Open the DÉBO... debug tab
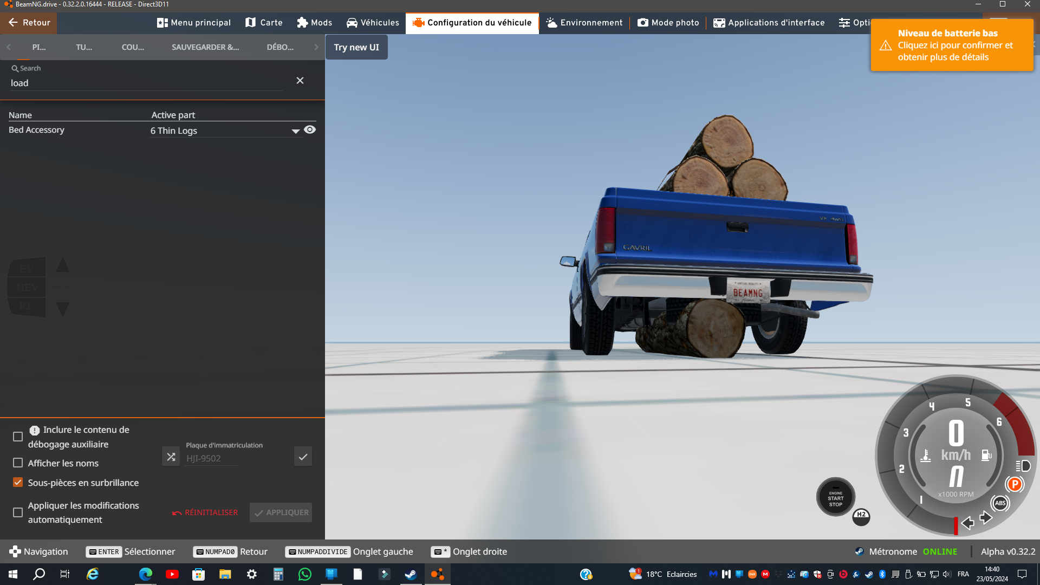This screenshot has width=1040, height=585. (x=280, y=47)
